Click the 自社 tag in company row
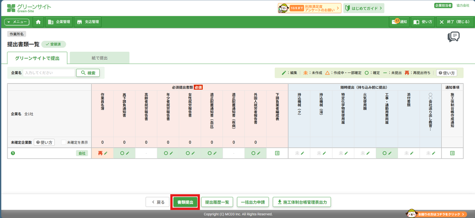Viewport: 475px width, 218px height. pyautogui.click(x=82, y=153)
